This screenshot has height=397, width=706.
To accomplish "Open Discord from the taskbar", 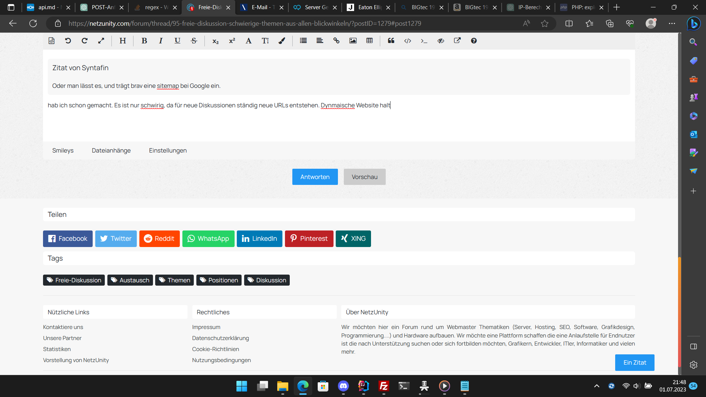I will (343, 386).
